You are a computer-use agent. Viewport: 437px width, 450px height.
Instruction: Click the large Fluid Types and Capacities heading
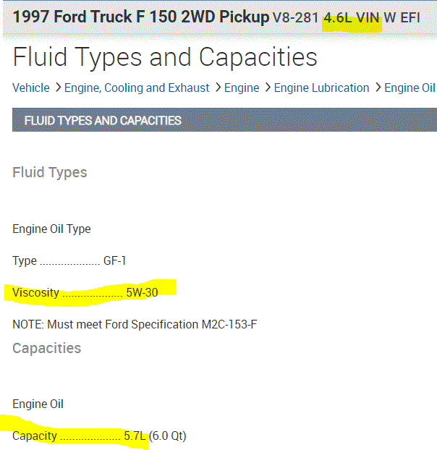(165, 57)
